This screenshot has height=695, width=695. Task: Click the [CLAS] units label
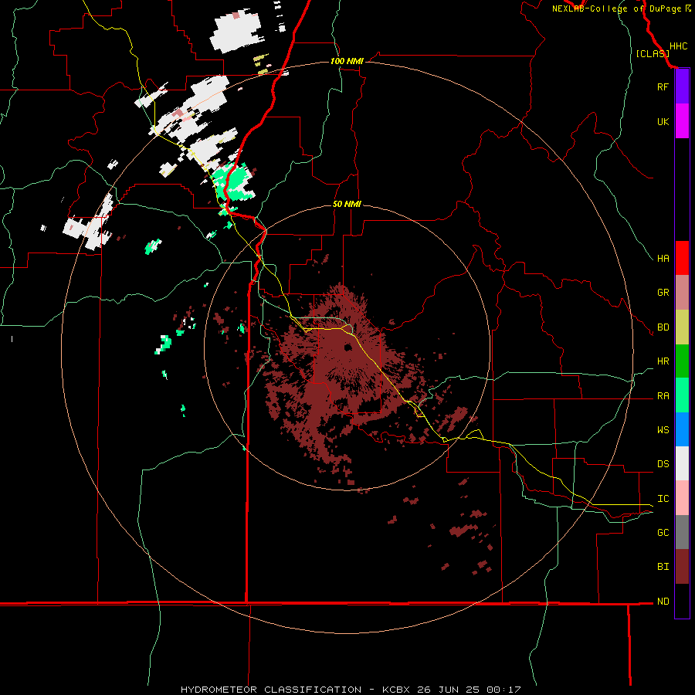[x=653, y=53]
